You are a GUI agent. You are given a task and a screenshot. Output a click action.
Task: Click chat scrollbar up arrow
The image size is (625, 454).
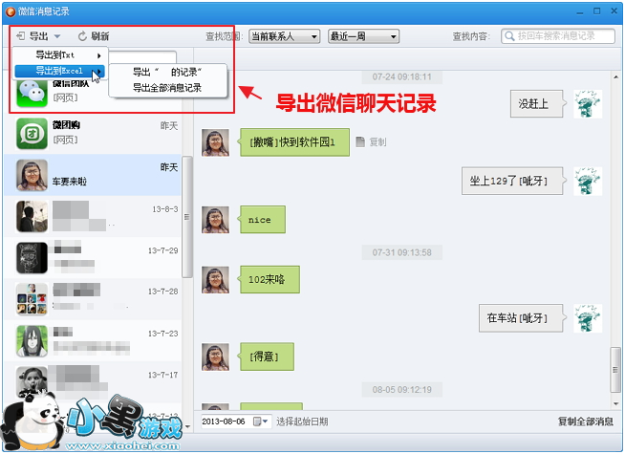[615, 76]
